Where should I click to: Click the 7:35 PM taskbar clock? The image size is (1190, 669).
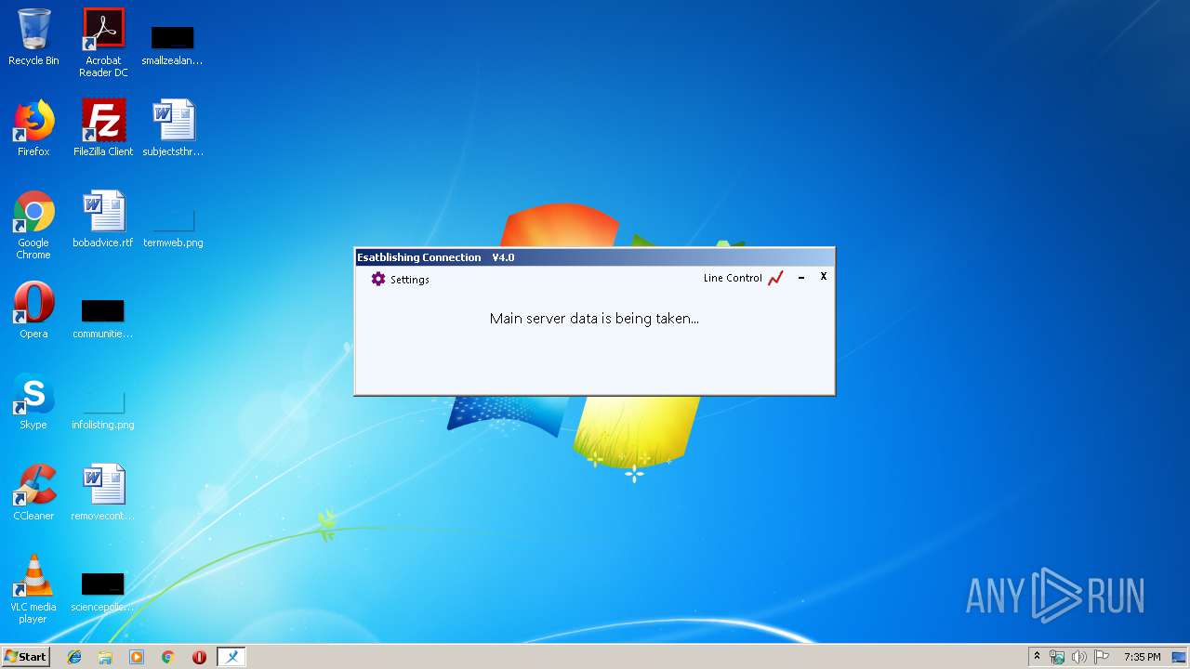(x=1142, y=657)
